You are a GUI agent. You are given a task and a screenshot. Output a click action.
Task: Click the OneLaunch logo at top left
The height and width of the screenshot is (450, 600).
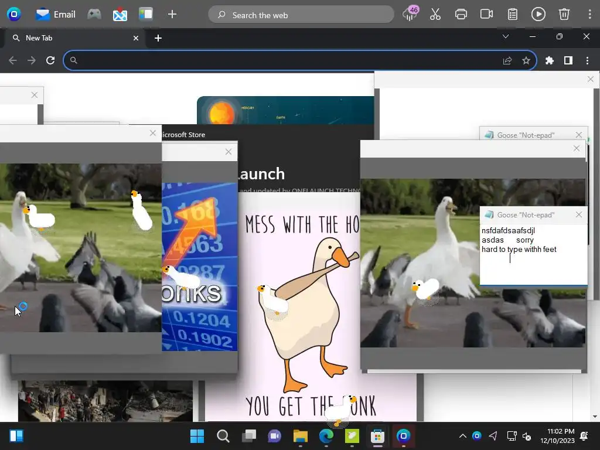(x=14, y=15)
